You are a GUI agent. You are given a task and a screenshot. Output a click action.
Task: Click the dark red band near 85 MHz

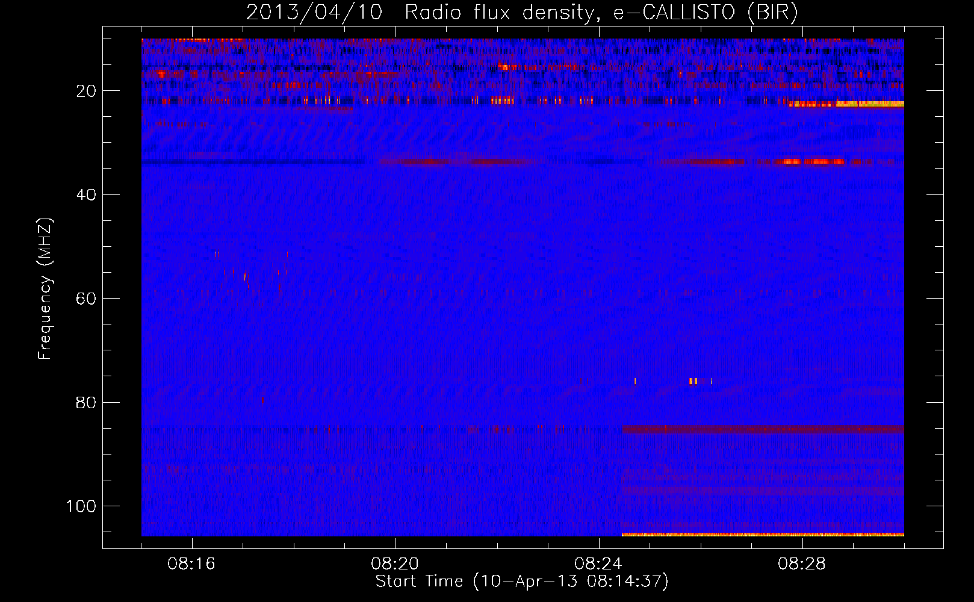(763, 429)
